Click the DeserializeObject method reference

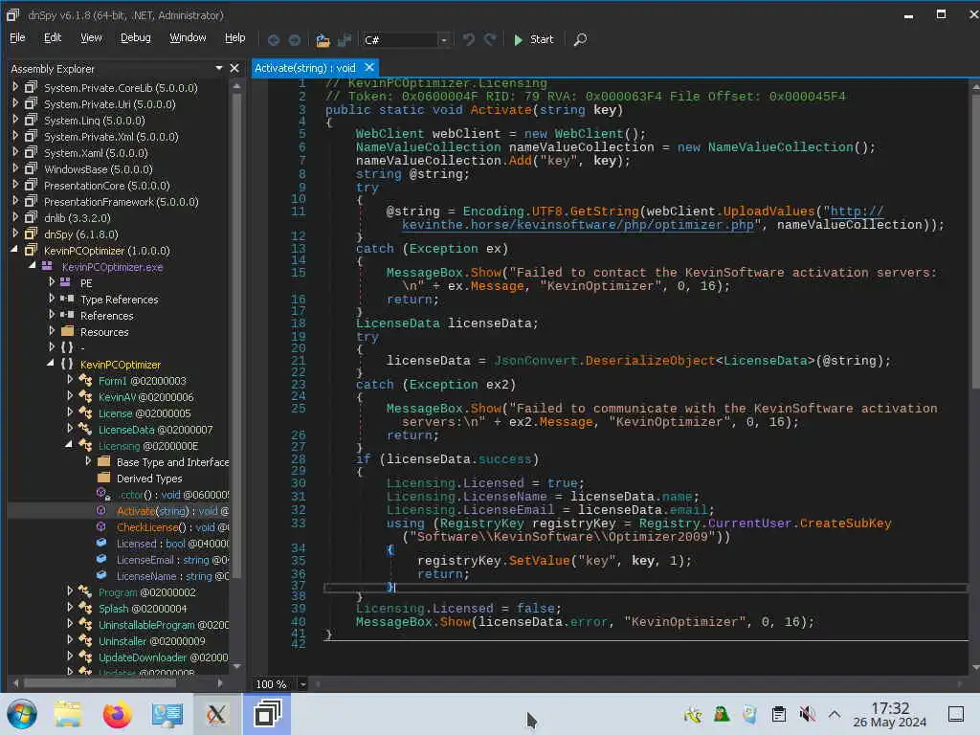[x=650, y=361]
